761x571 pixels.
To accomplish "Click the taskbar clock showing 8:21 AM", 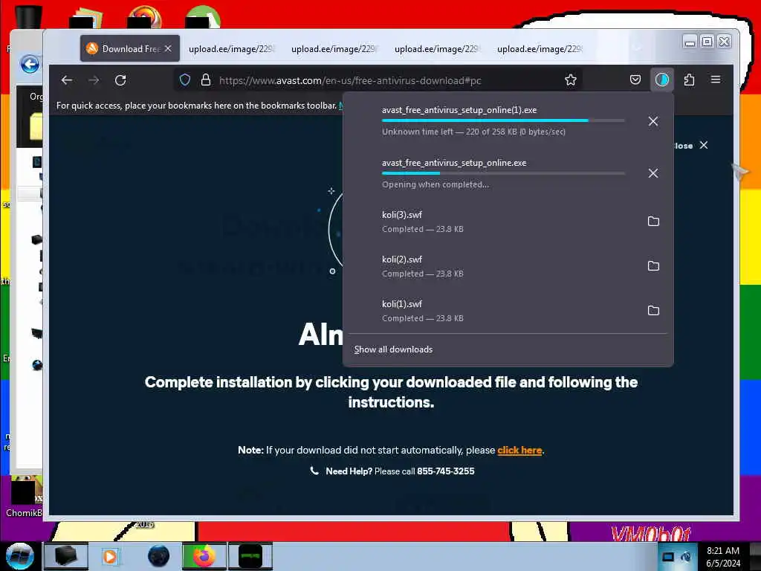I will (x=723, y=557).
